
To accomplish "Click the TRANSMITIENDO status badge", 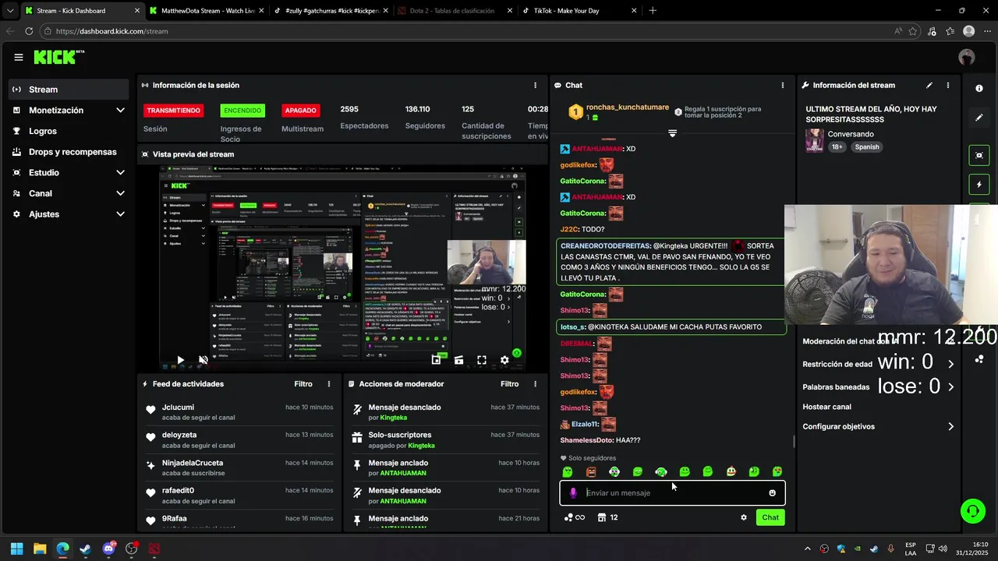I will (173, 111).
